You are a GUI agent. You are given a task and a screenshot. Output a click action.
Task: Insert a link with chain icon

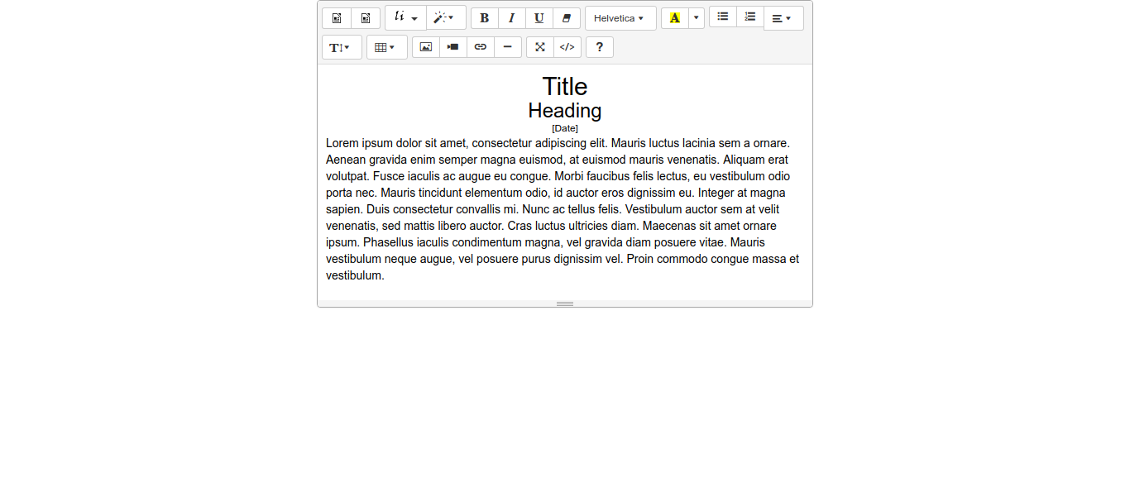click(x=481, y=47)
